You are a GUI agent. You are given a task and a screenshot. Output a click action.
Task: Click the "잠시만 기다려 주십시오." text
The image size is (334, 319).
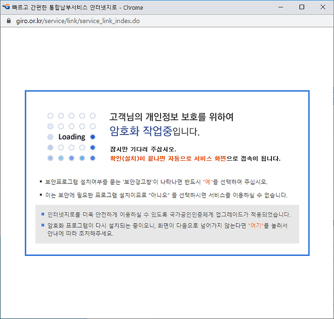click(x=143, y=149)
